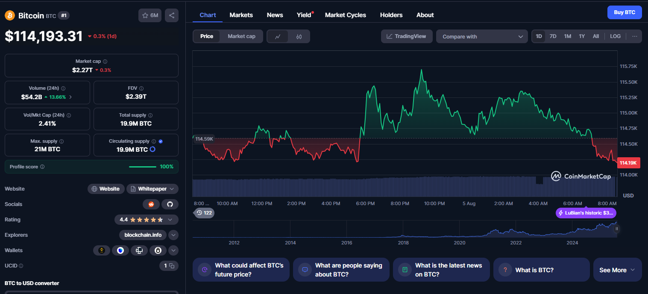Image resolution: width=648 pixels, height=294 pixels.
Task: Open the Bitcoin Website link
Action: pyautogui.click(x=106, y=189)
